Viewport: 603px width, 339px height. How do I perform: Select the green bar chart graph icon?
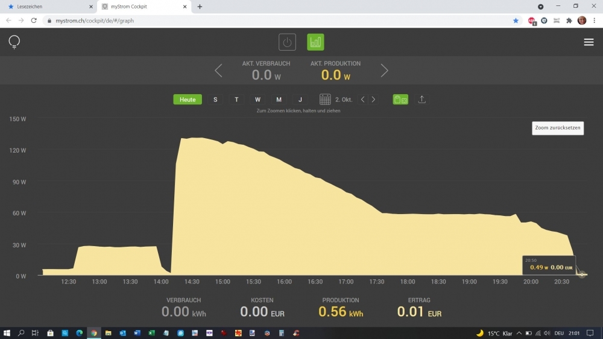point(315,42)
